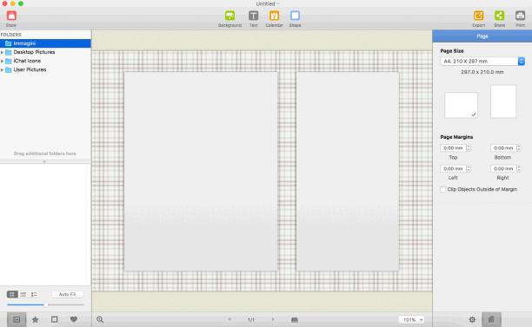Switch thumbnails to grid view
The height and width of the screenshot is (327, 532).
(12, 294)
